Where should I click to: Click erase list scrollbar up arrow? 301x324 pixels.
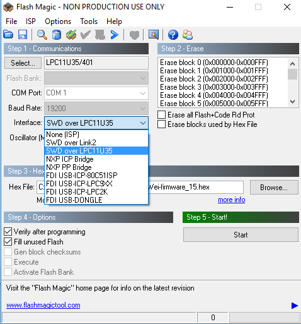[x=293, y=63]
